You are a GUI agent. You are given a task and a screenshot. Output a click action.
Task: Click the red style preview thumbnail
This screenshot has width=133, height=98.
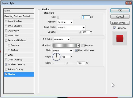click(120, 38)
